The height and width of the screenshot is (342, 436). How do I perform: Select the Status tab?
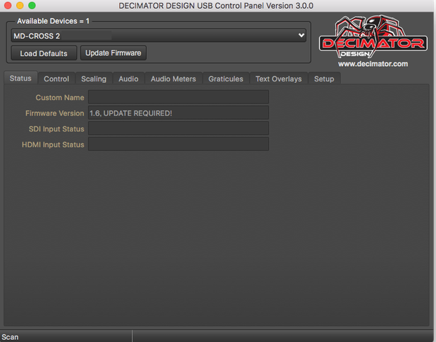tap(20, 78)
